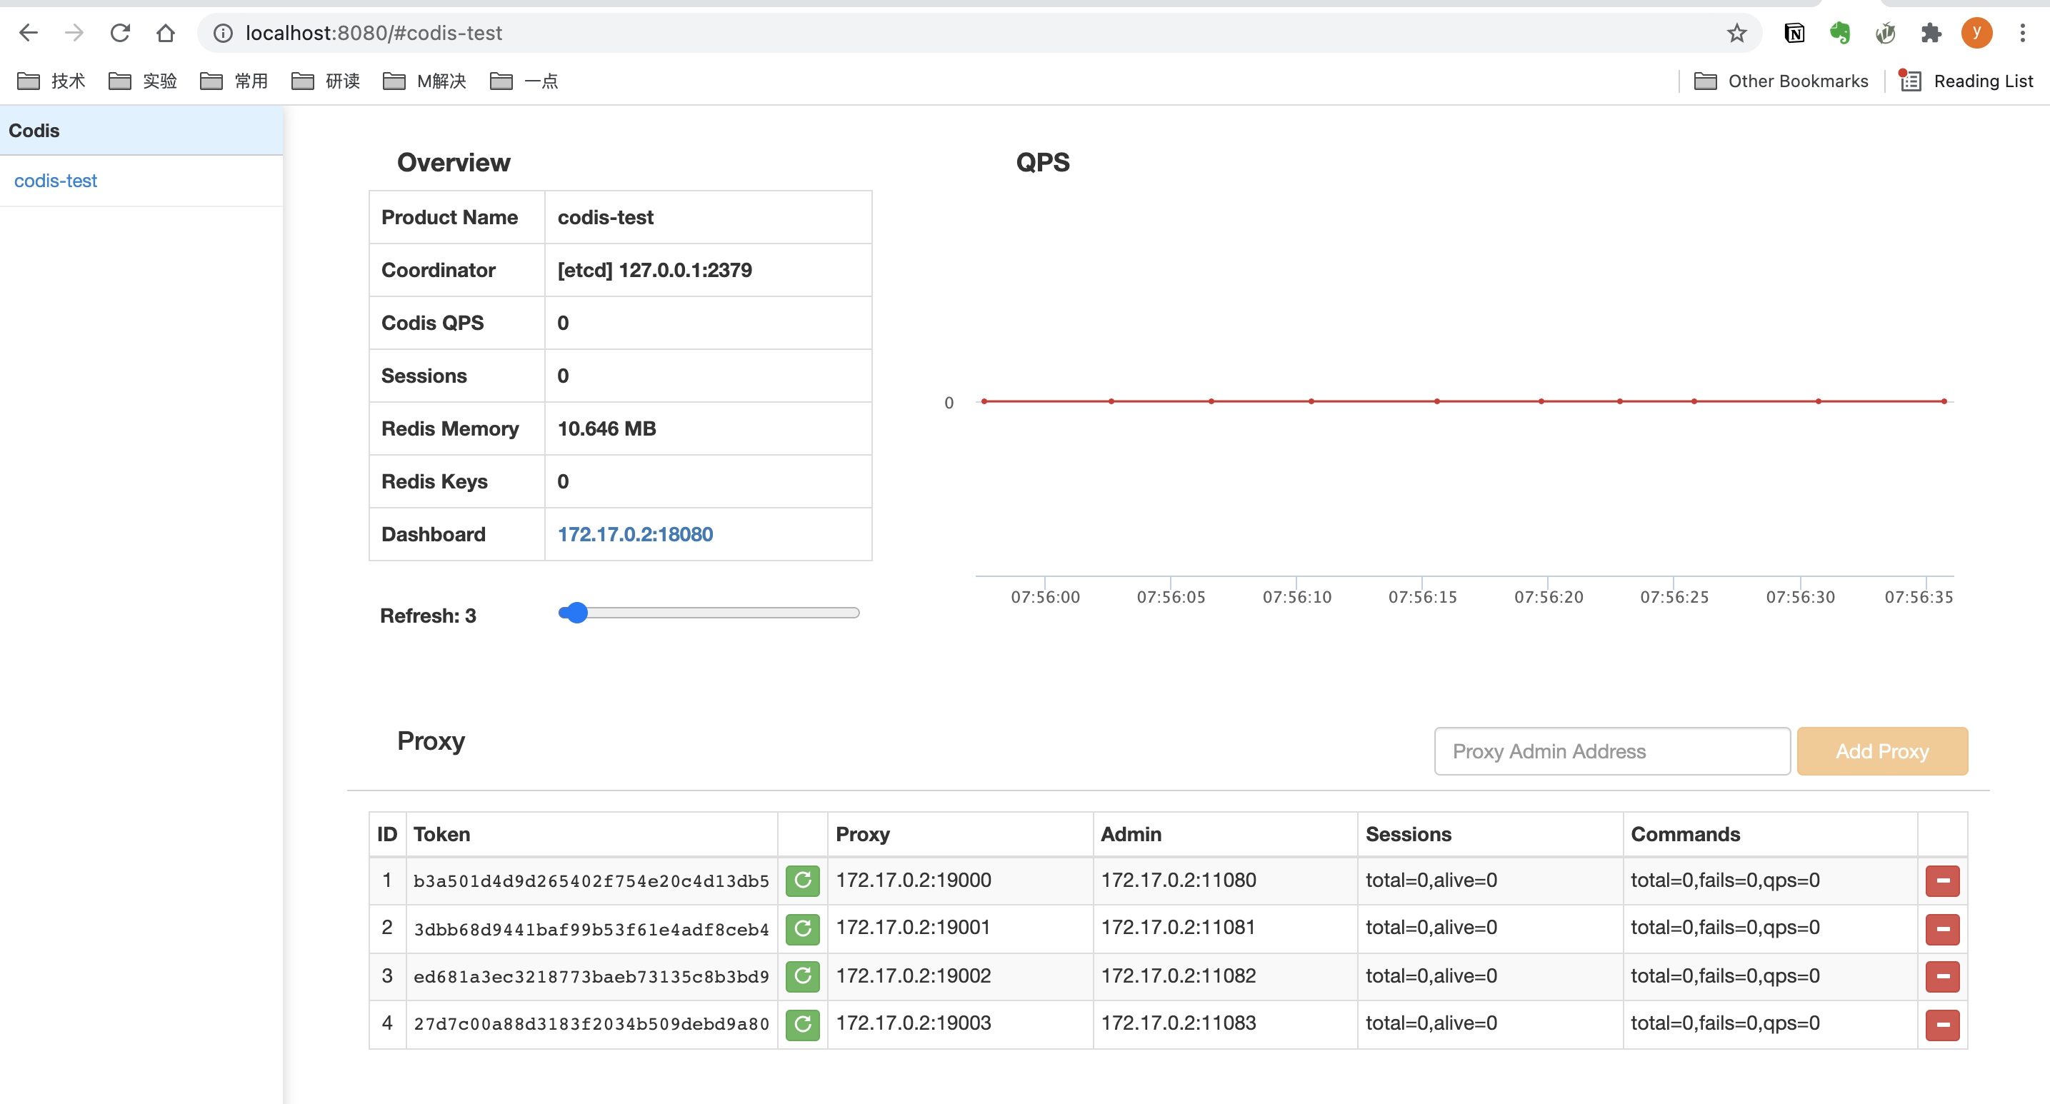2050x1104 pixels.
Task: Click the Add Proxy button
Action: (x=1881, y=751)
